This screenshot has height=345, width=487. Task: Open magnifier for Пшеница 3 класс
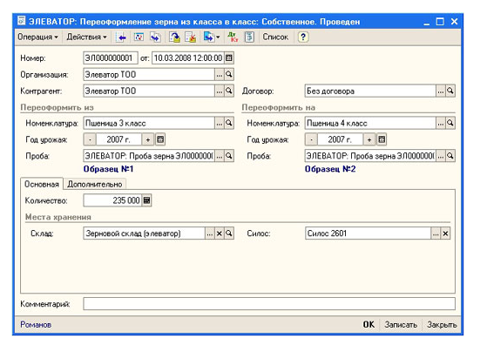229,124
